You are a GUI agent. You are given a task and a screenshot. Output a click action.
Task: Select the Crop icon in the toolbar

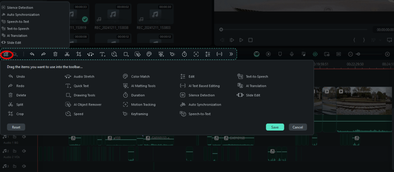79,55
